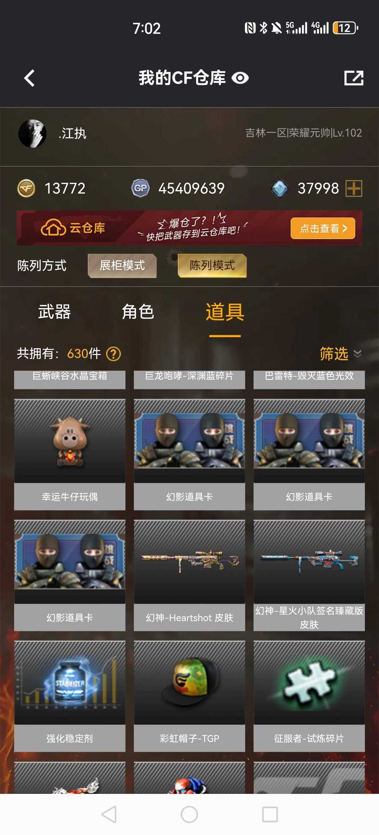The height and width of the screenshot is (835, 379).
Task: Tap the gold CF coin icon
Action: (x=26, y=188)
